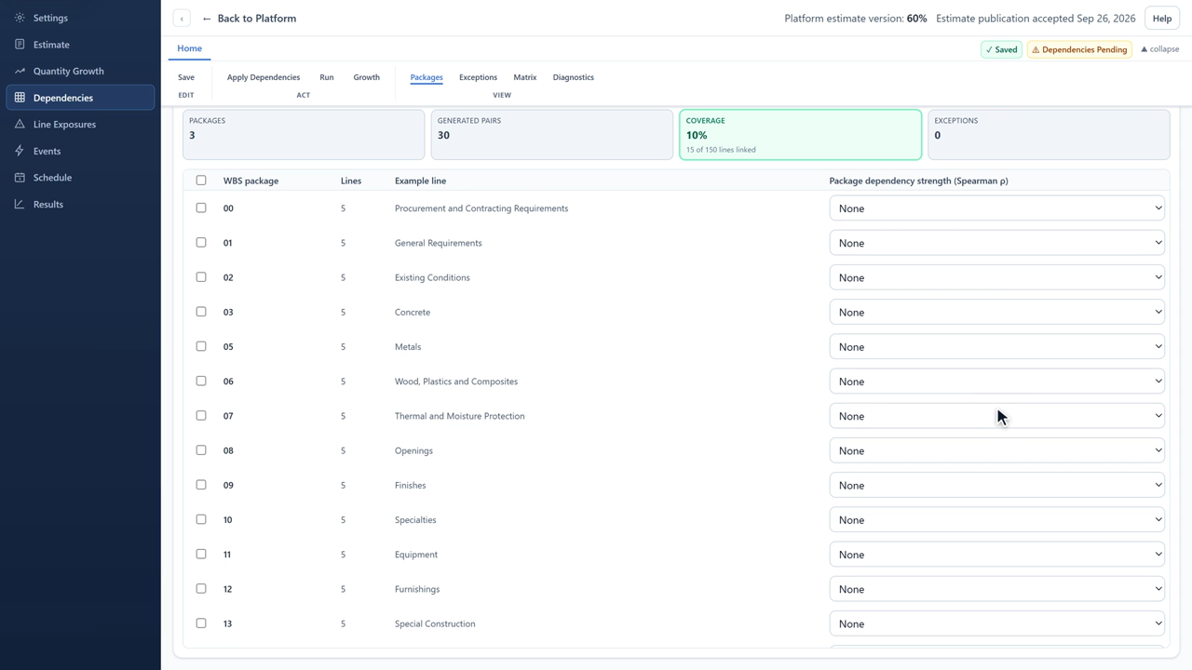Open dependency strength dropdown for Openings
Screen dimensions: 1192x670
(x=996, y=450)
